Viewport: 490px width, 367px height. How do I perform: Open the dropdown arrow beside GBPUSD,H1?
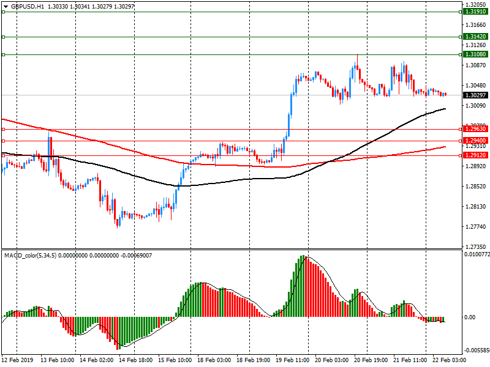point(6,6)
